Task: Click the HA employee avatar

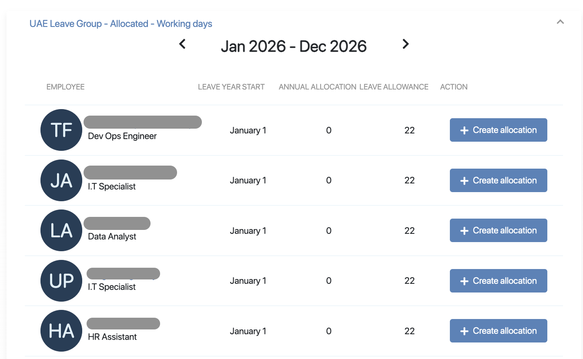Action: [61, 331]
